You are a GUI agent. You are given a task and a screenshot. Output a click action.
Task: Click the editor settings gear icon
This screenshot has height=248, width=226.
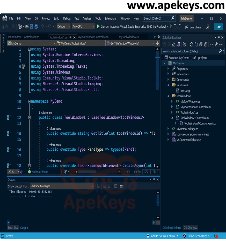point(158,37)
